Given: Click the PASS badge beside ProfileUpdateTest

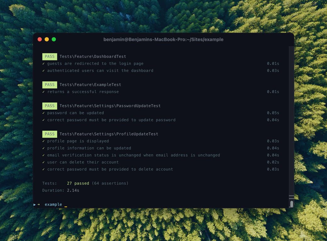Looking at the screenshot, I should coord(49,134).
